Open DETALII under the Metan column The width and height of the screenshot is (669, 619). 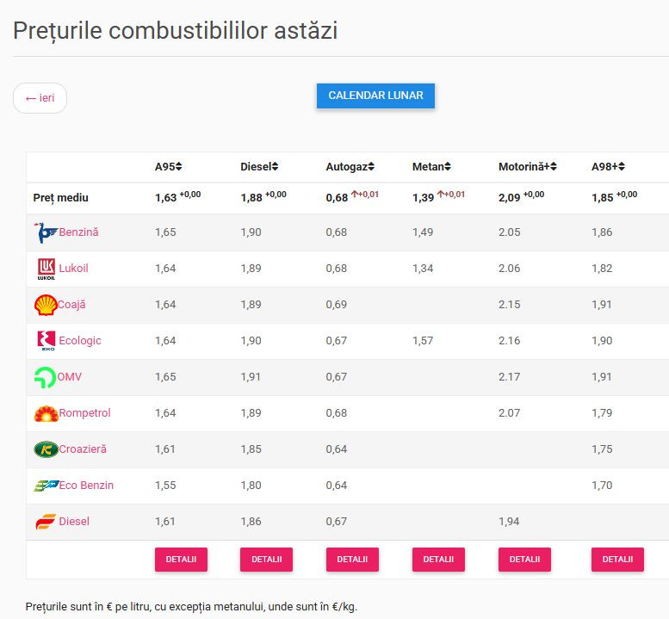[x=438, y=560]
